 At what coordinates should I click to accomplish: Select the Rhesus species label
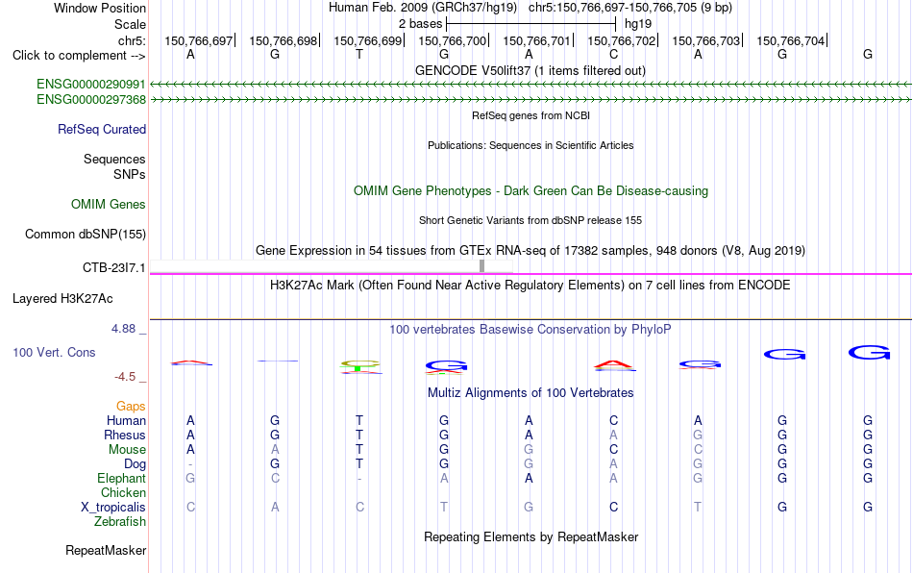click(x=125, y=435)
